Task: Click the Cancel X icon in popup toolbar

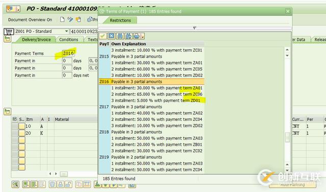Action: 112,36
